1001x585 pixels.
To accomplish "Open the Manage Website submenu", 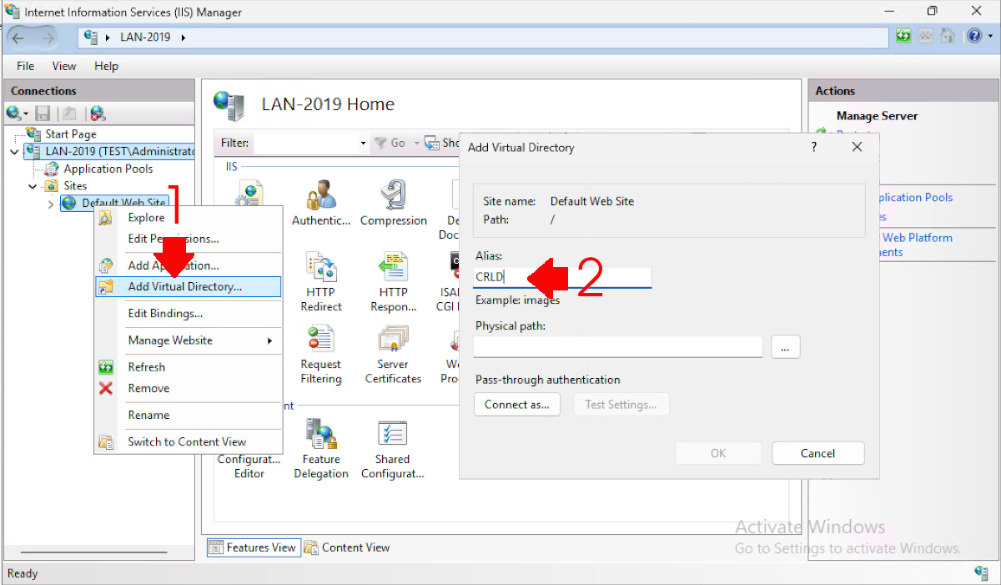I will coord(188,340).
